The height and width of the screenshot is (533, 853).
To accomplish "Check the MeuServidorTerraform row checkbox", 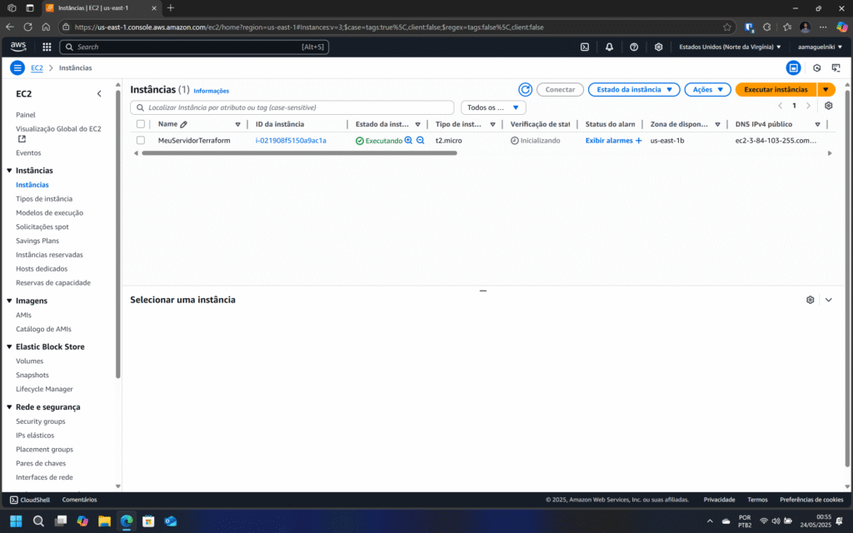I will (140, 140).
